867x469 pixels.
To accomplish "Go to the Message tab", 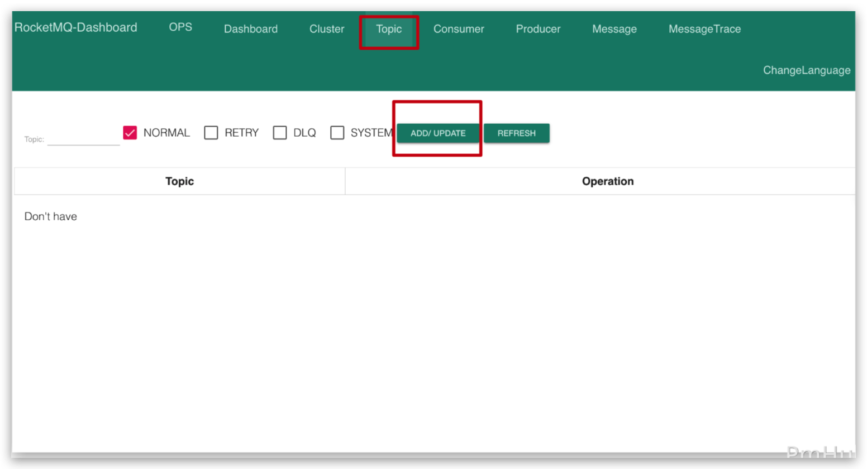I will tap(613, 29).
